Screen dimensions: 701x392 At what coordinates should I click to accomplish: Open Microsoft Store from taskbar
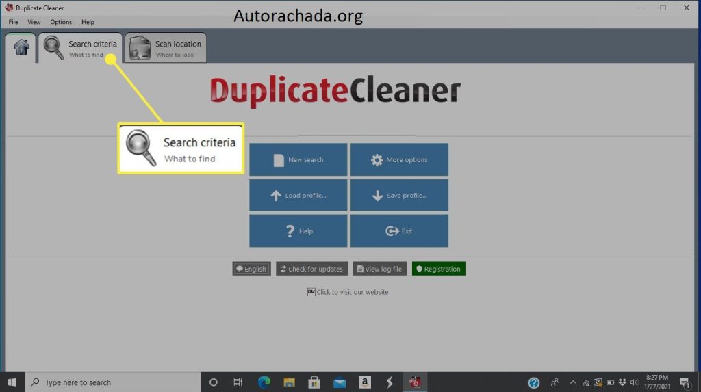(314, 382)
